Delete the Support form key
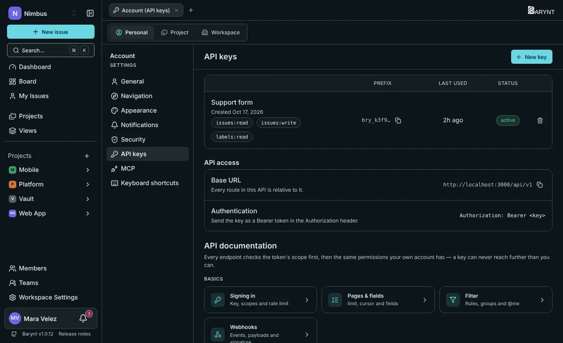Screen dimensions: 563x343 coord(540,120)
